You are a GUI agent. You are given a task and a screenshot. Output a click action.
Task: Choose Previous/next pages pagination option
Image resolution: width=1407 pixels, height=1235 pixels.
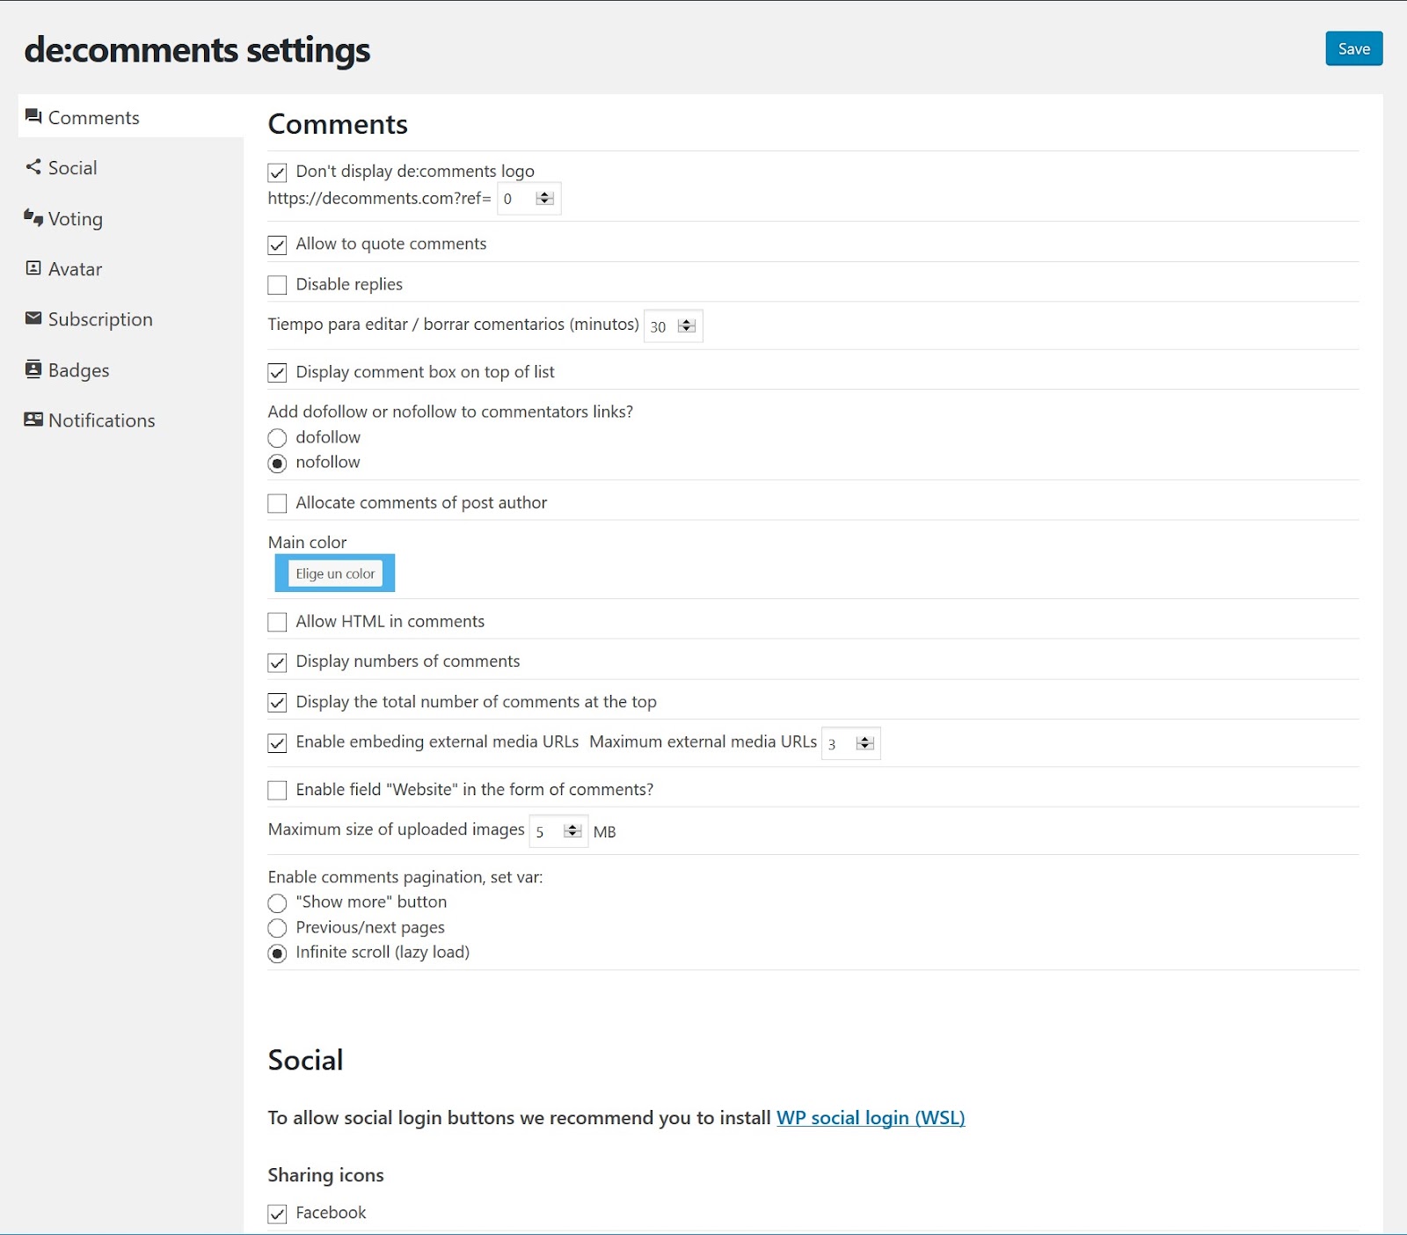pyautogui.click(x=277, y=928)
